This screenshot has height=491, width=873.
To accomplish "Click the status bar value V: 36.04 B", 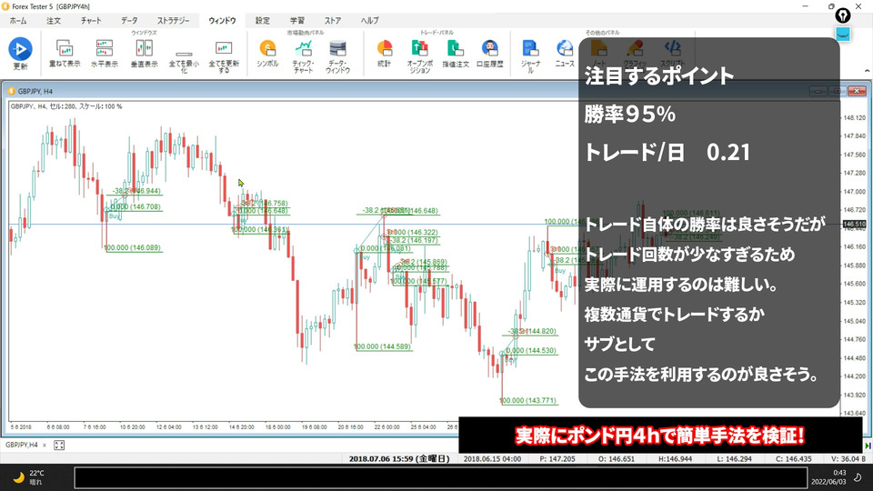I will pyautogui.click(x=848, y=459).
